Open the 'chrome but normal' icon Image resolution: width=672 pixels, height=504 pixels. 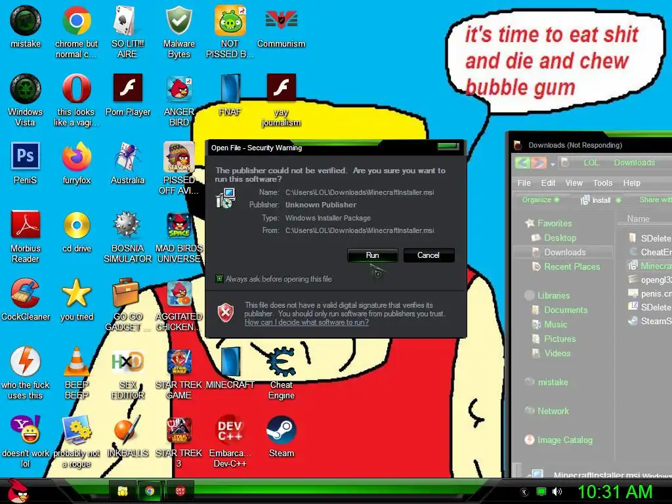(76, 31)
